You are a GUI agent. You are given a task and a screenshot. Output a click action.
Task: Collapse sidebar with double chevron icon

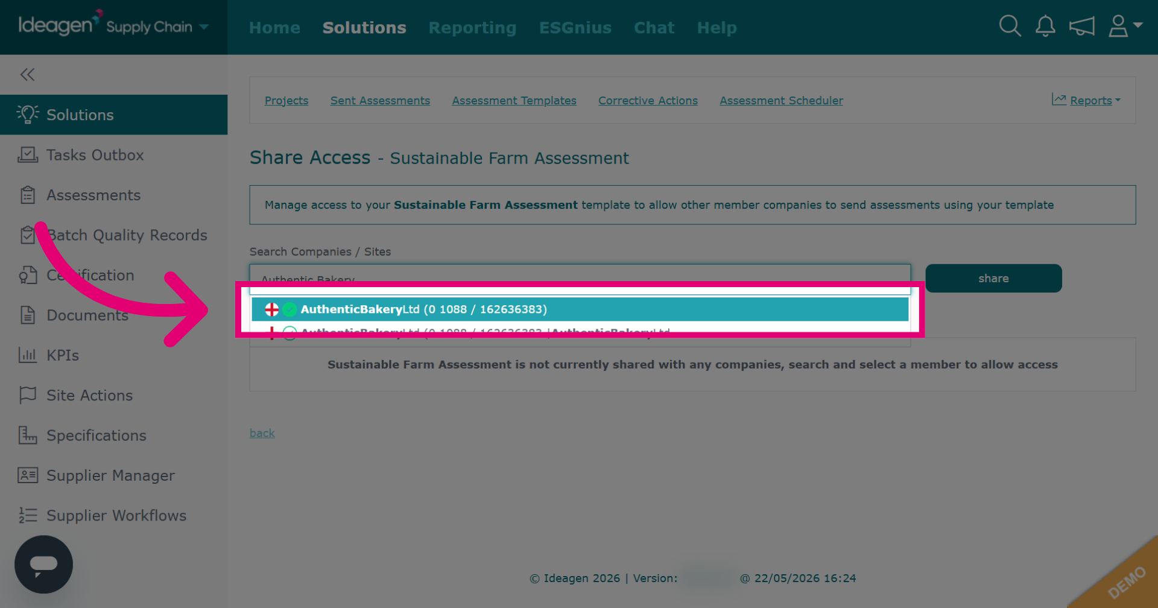[x=27, y=74]
